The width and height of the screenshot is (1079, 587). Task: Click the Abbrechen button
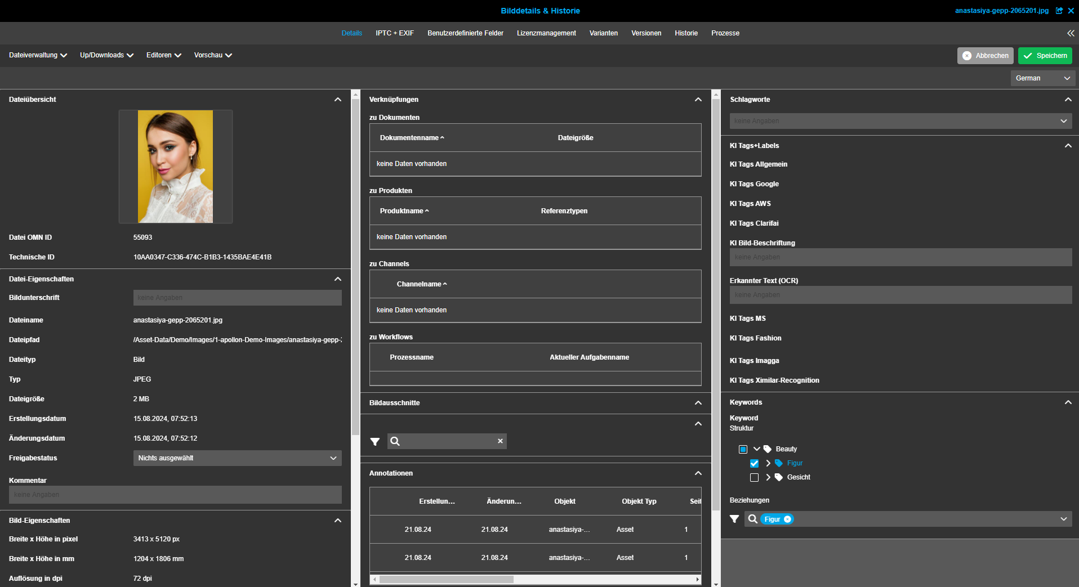pos(985,56)
